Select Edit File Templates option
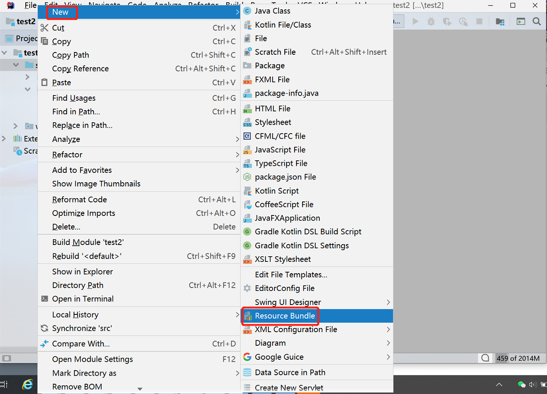 pyautogui.click(x=286, y=275)
